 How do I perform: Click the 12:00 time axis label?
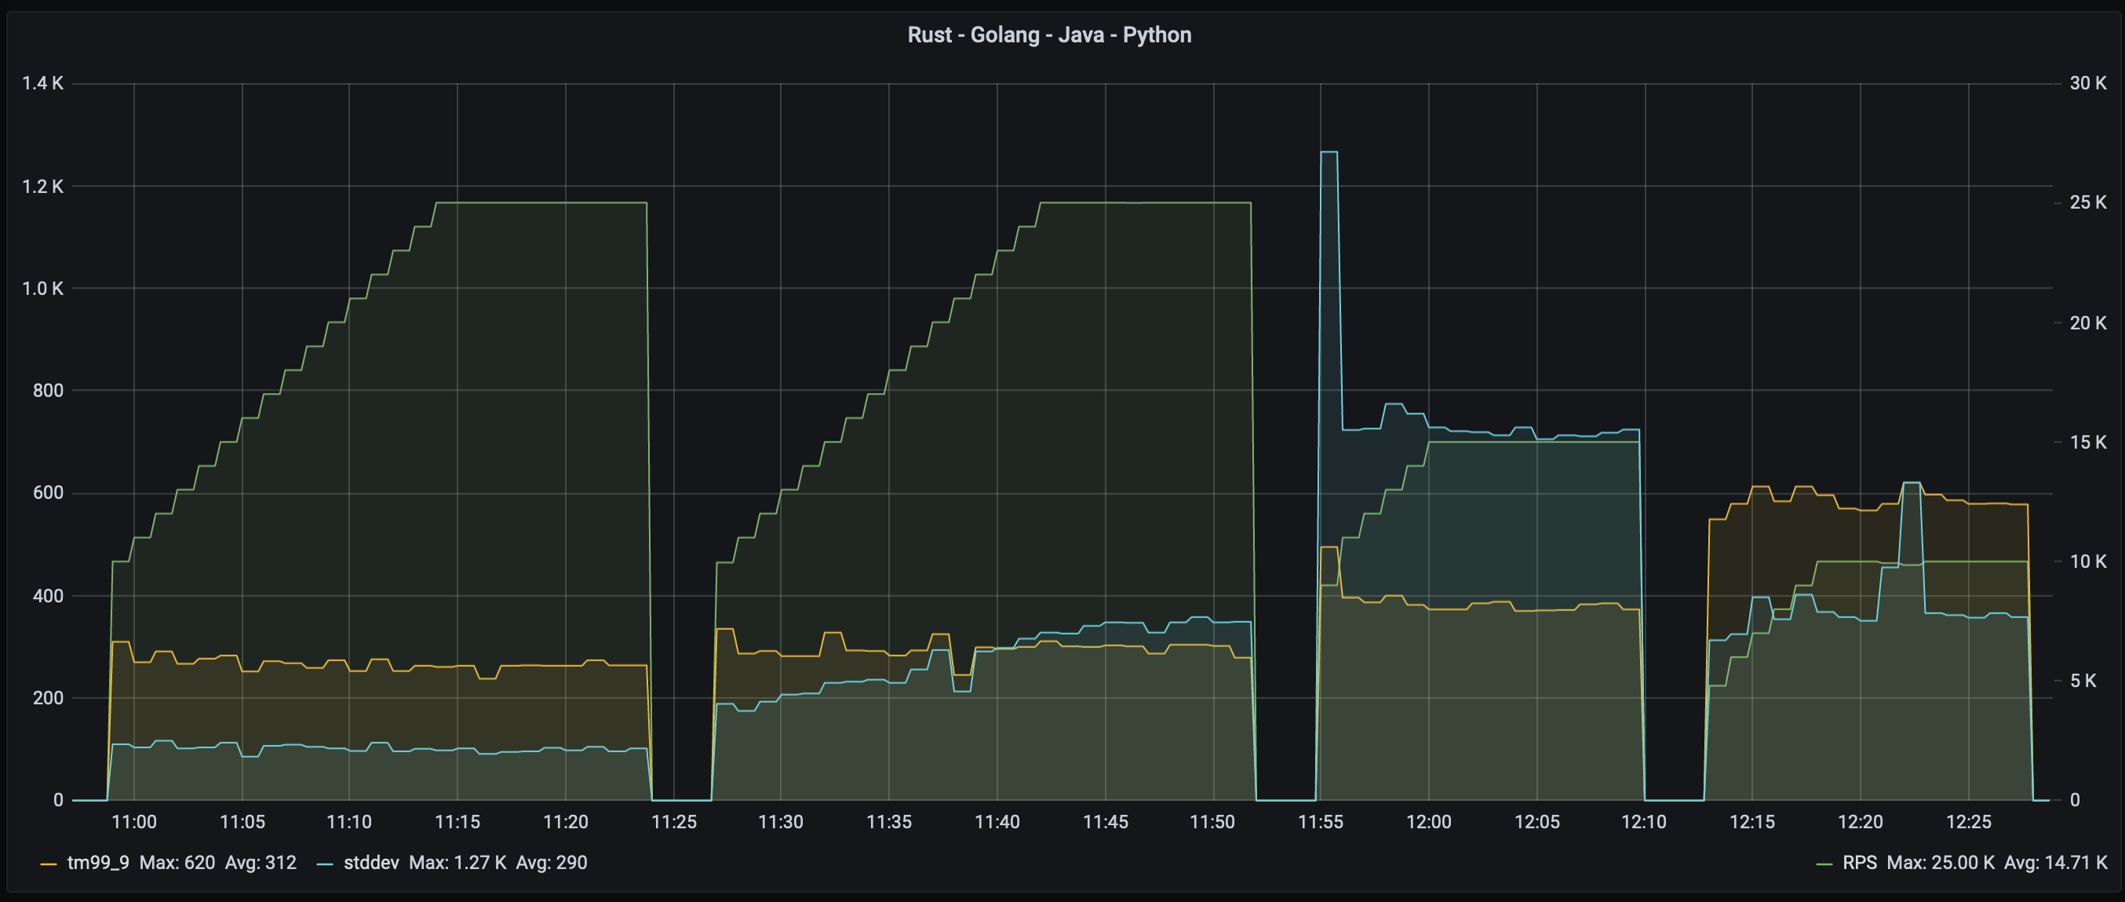pyautogui.click(x=1428, y=821)
